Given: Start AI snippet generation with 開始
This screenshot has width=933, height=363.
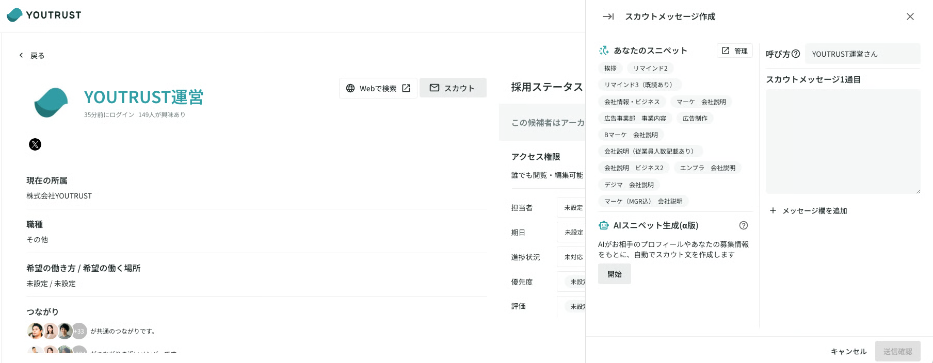Looking at the screenshot, I should pos(615,274).
